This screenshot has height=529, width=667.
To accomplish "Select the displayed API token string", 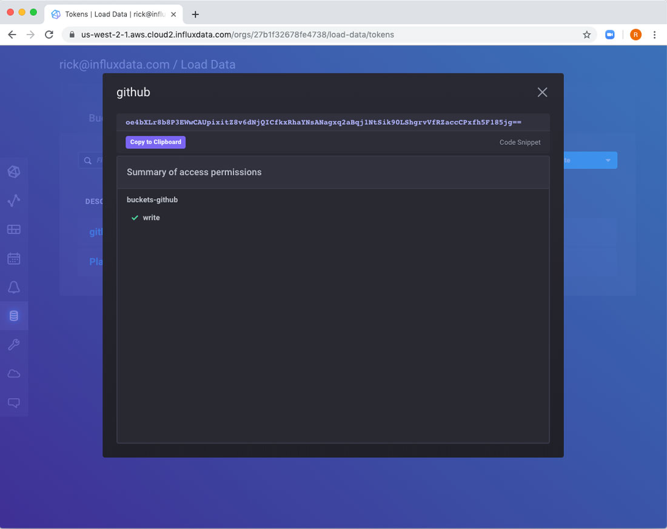I will 323,122.
